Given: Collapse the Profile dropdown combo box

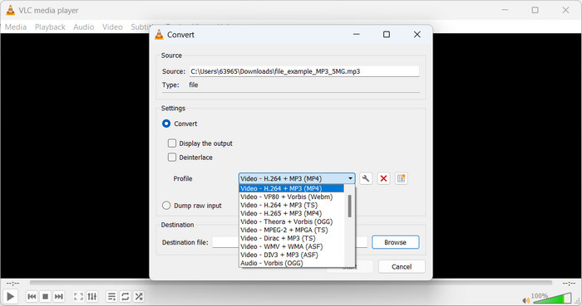Looking at the screenshot, I should (297, 178).
